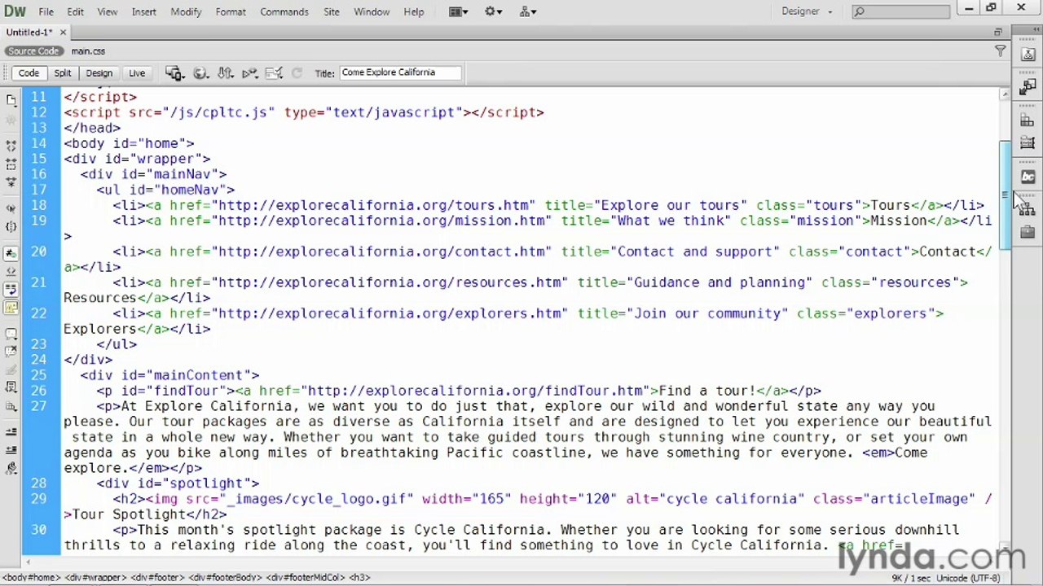
Task: Open the Site management dropdown icon
Action: click(x=528, y=11)
